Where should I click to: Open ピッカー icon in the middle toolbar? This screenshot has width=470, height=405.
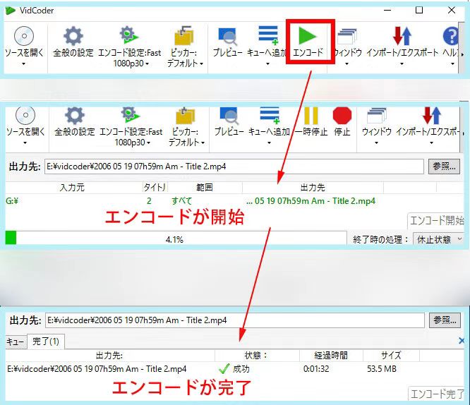pos(185,116)
